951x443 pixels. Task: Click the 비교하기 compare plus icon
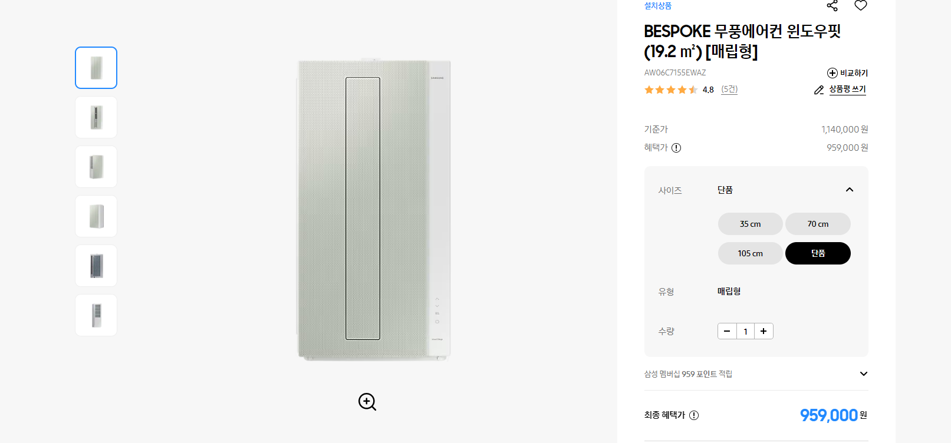pos(832,72)
